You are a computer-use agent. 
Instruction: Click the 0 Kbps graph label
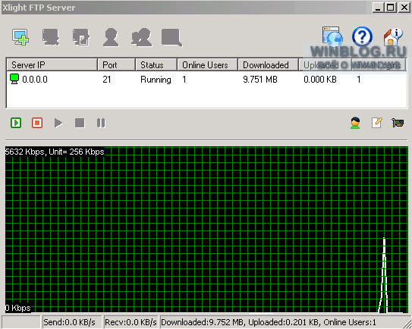18,308
